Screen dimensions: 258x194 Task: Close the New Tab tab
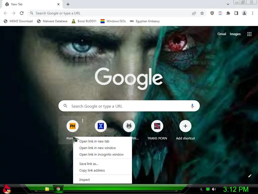58,4
